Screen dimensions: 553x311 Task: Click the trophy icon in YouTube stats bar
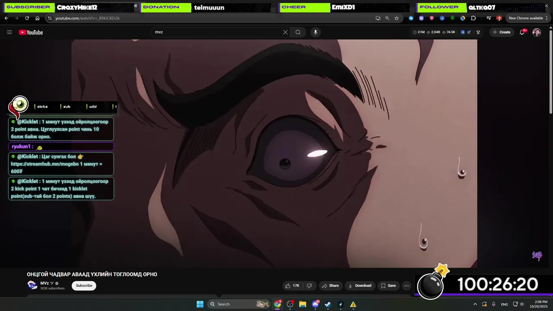coord(478,32)
